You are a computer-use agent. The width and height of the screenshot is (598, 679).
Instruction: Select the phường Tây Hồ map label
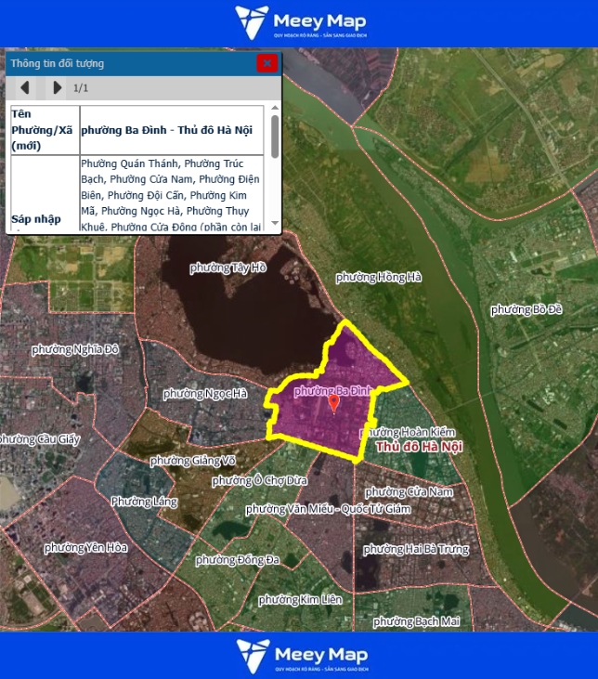pos(228,268)
